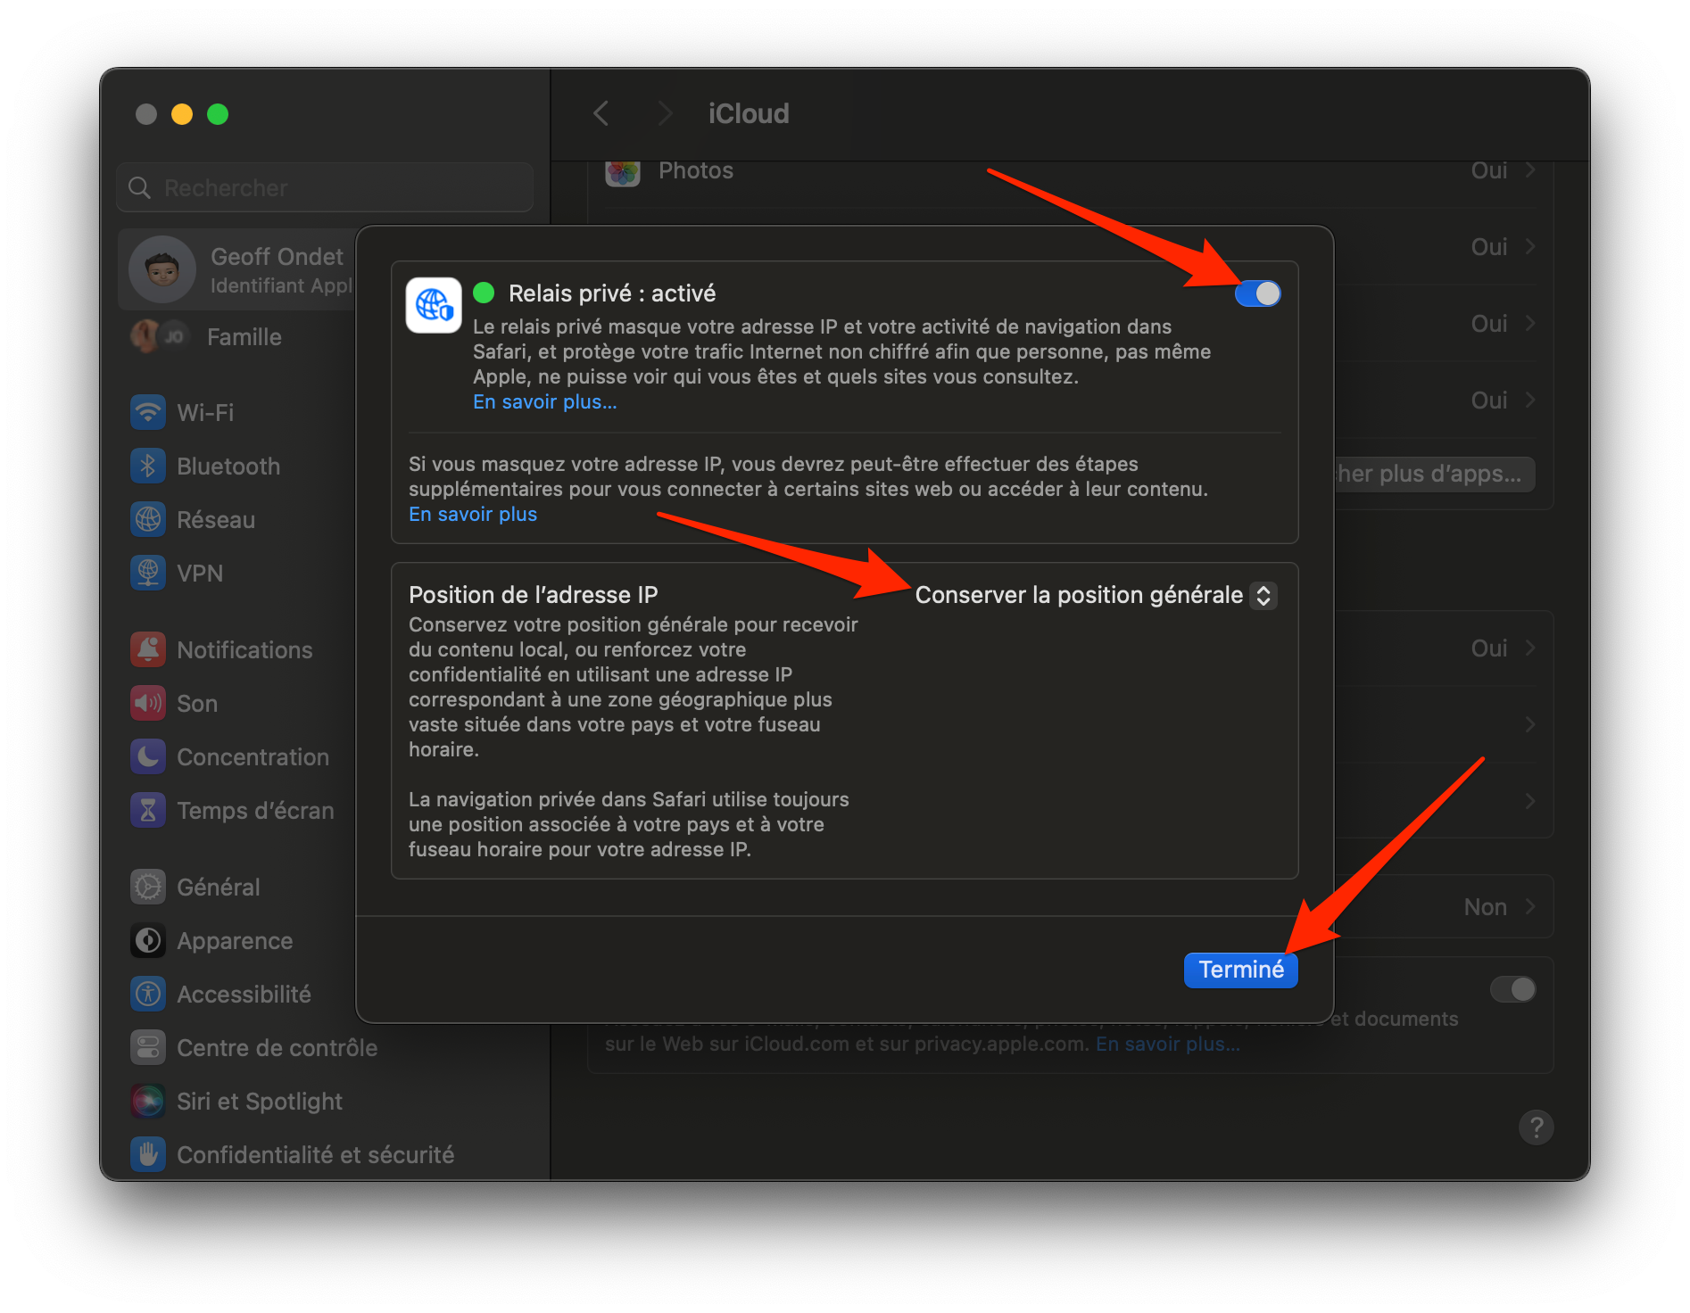Click the Siri et Spotlight label
The height and width of the screenshot is (1313, 1690).
[x=260, y=1102]
